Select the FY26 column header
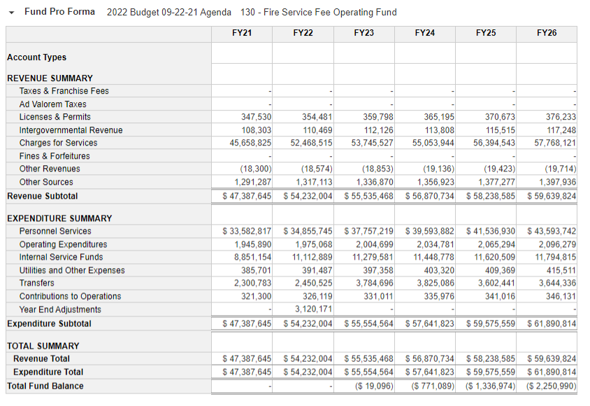590x406 pixels. point(548,32)
